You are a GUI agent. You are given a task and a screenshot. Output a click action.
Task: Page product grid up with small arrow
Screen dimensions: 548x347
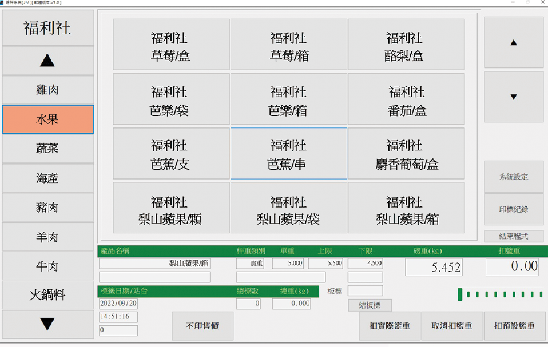tap(513, 43)
